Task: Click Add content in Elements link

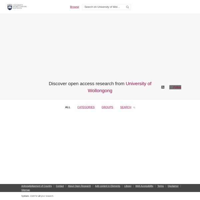Action: pyautogui.click(x=107, y=186)
